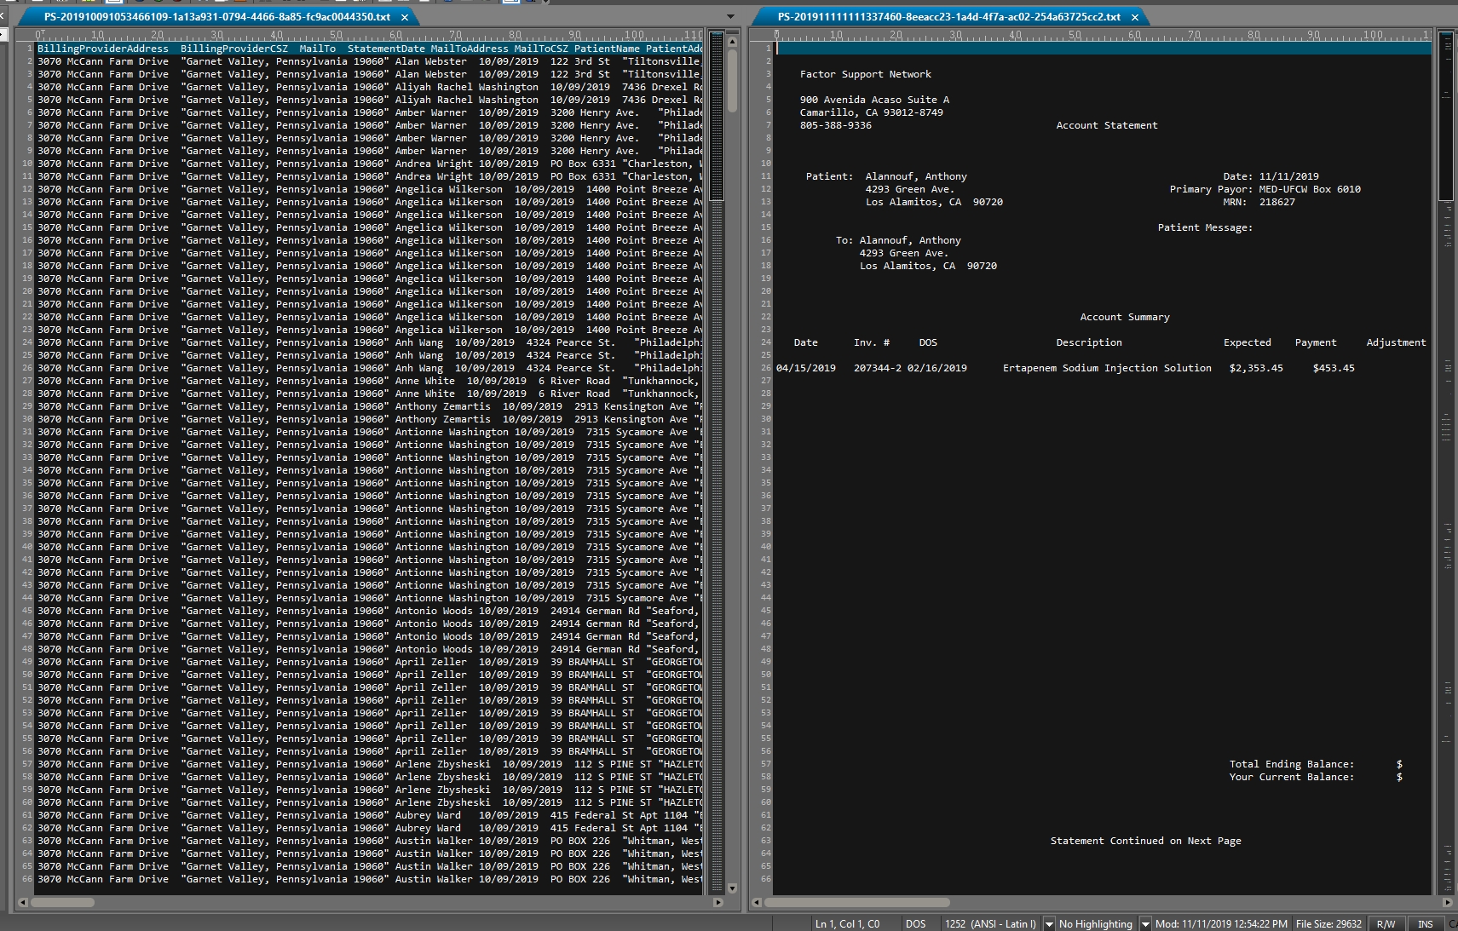Image resolution: width=1458 pixels, height=931 pixels.
Task: Switch to the PS-201911111111337460 file tab
Action: click(x=948, y=16)
